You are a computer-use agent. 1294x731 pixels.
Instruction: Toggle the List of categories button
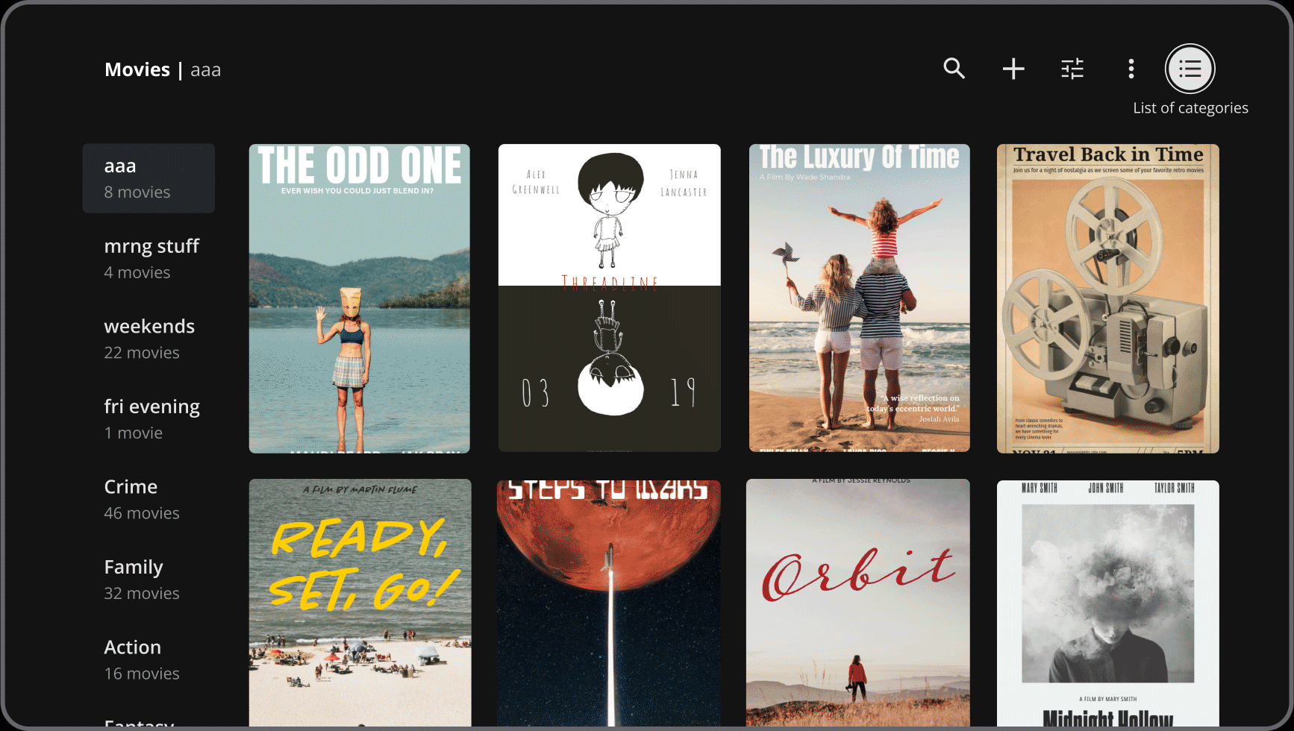click(x=1190, y=69)
